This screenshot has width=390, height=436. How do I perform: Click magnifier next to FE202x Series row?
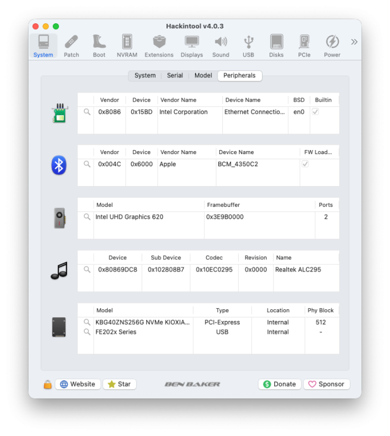[87, 332]
